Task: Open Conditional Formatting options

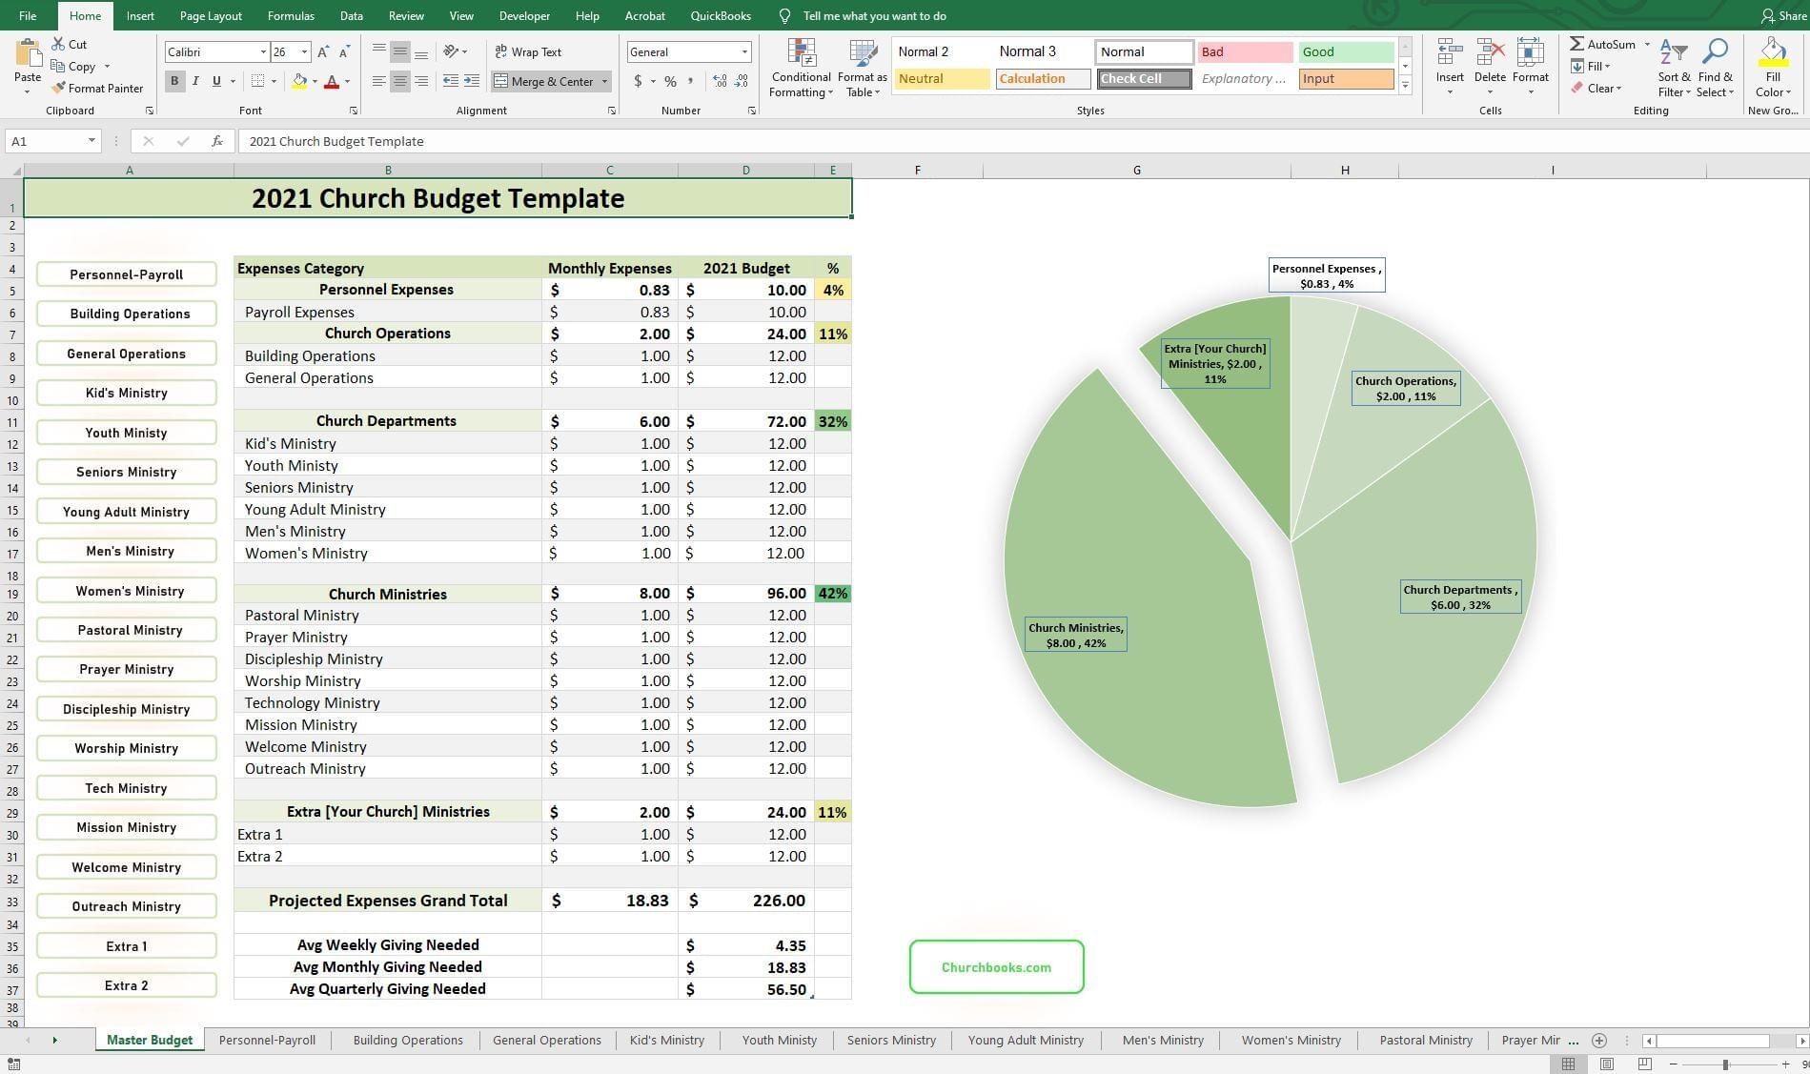Action: (800, 67)
